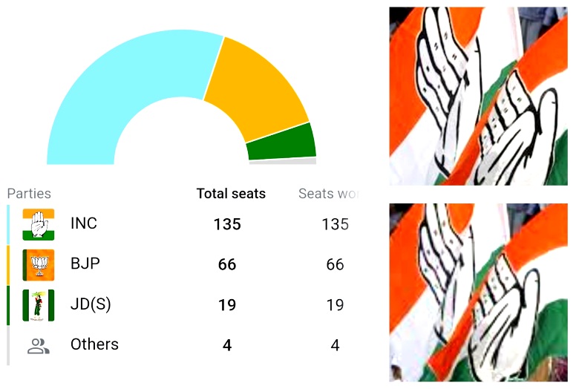Select the green JD(S) chart segment
The image size is (576, 389).
click(x=281, y=141)
